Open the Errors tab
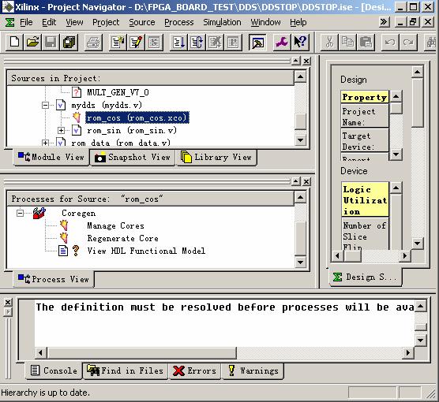 (x=194, y=370)
